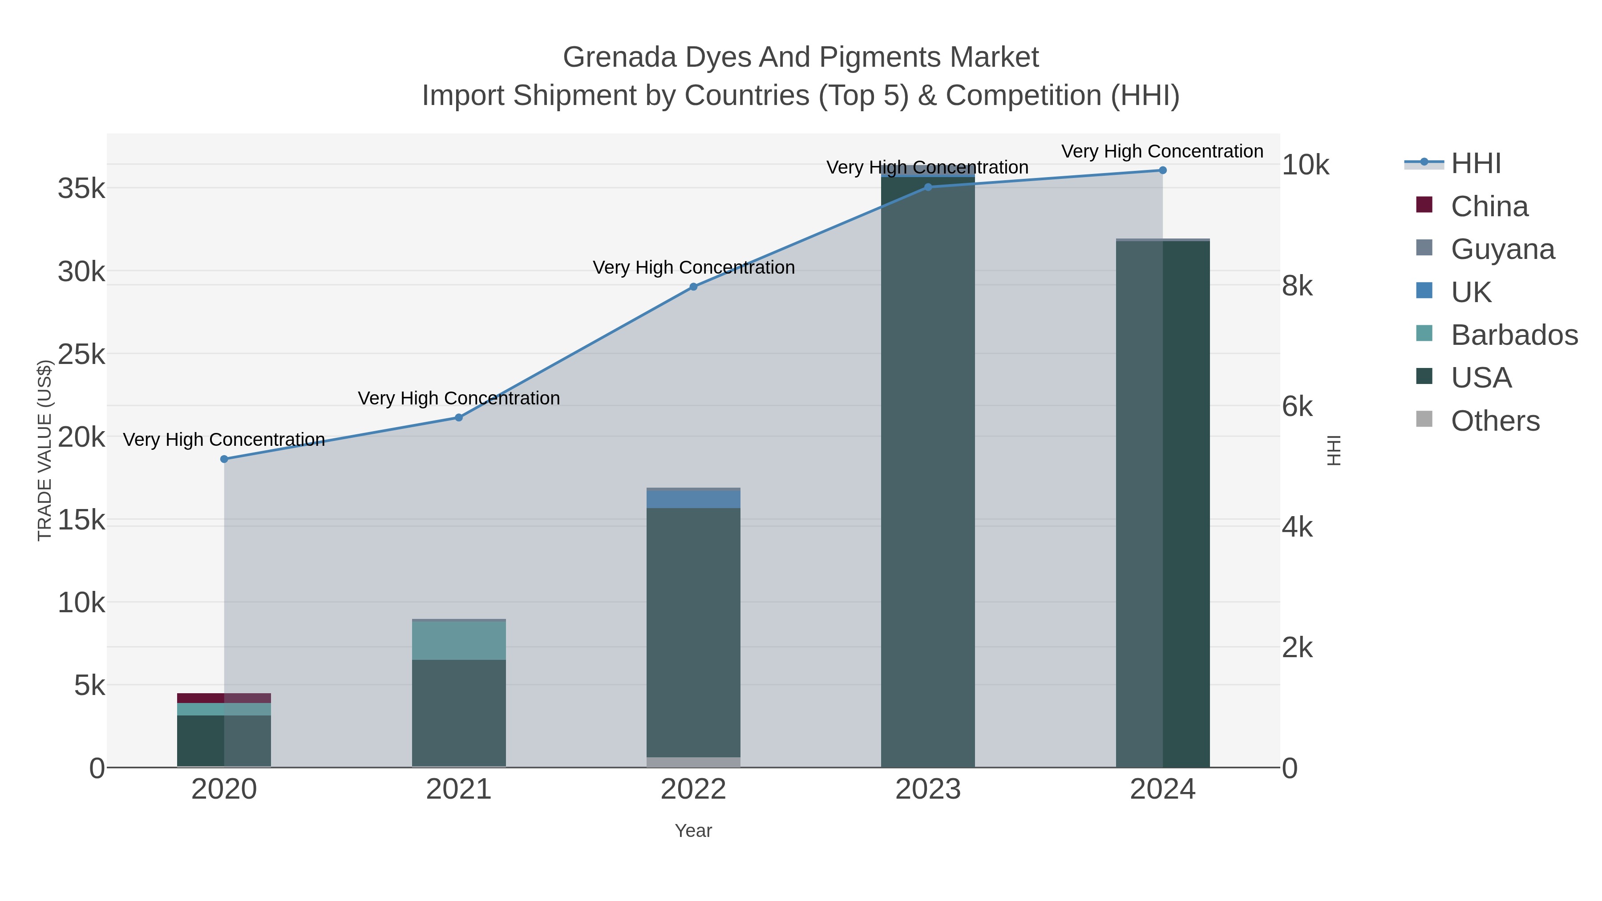This screenshot has width=1602, height=901.
Task: Click the Barbados segment of the 2020 bar
Action: point(224,710)
